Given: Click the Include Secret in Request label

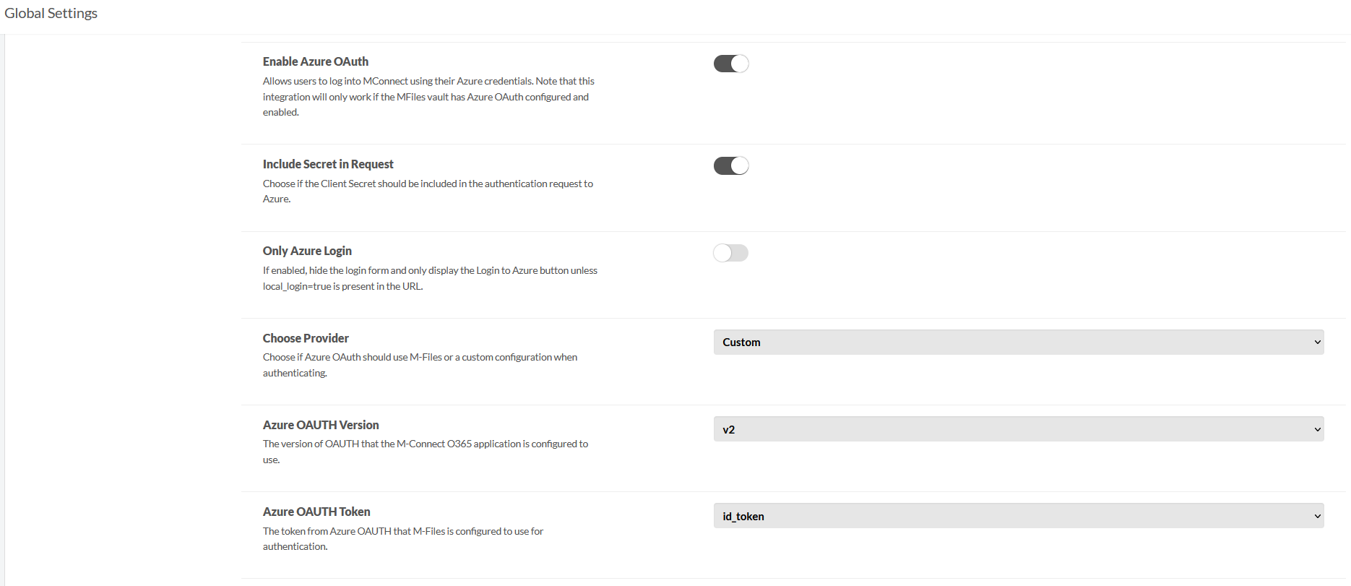Looking at the screenshot, I should (328, 164).
